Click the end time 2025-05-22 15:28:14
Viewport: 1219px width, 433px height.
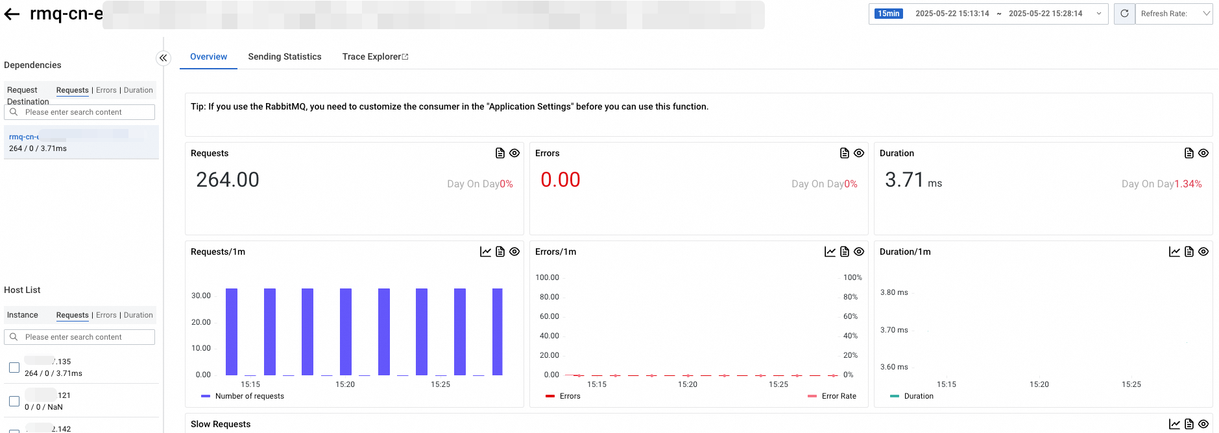click(1046, 14)
